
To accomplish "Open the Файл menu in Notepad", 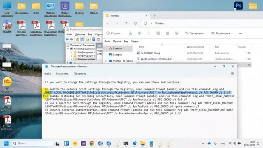I will (x=48, y=74).
